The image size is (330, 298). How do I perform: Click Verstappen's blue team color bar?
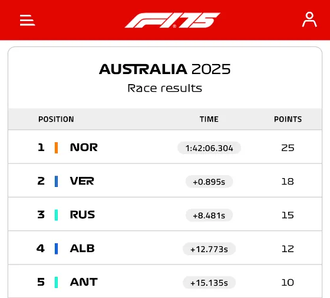click(x=56, y=181)
